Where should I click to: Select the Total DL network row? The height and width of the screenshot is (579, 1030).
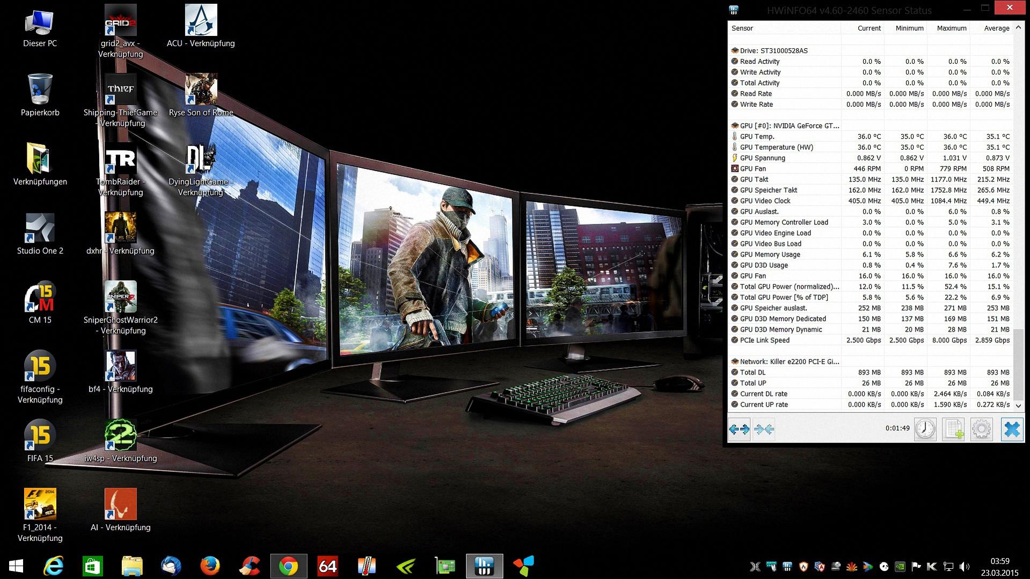click(870, 372)
